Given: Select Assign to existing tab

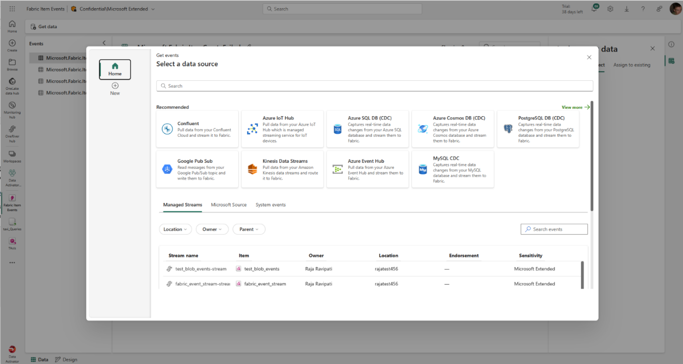Looking at the screenshot, I should tap(631, 65).
